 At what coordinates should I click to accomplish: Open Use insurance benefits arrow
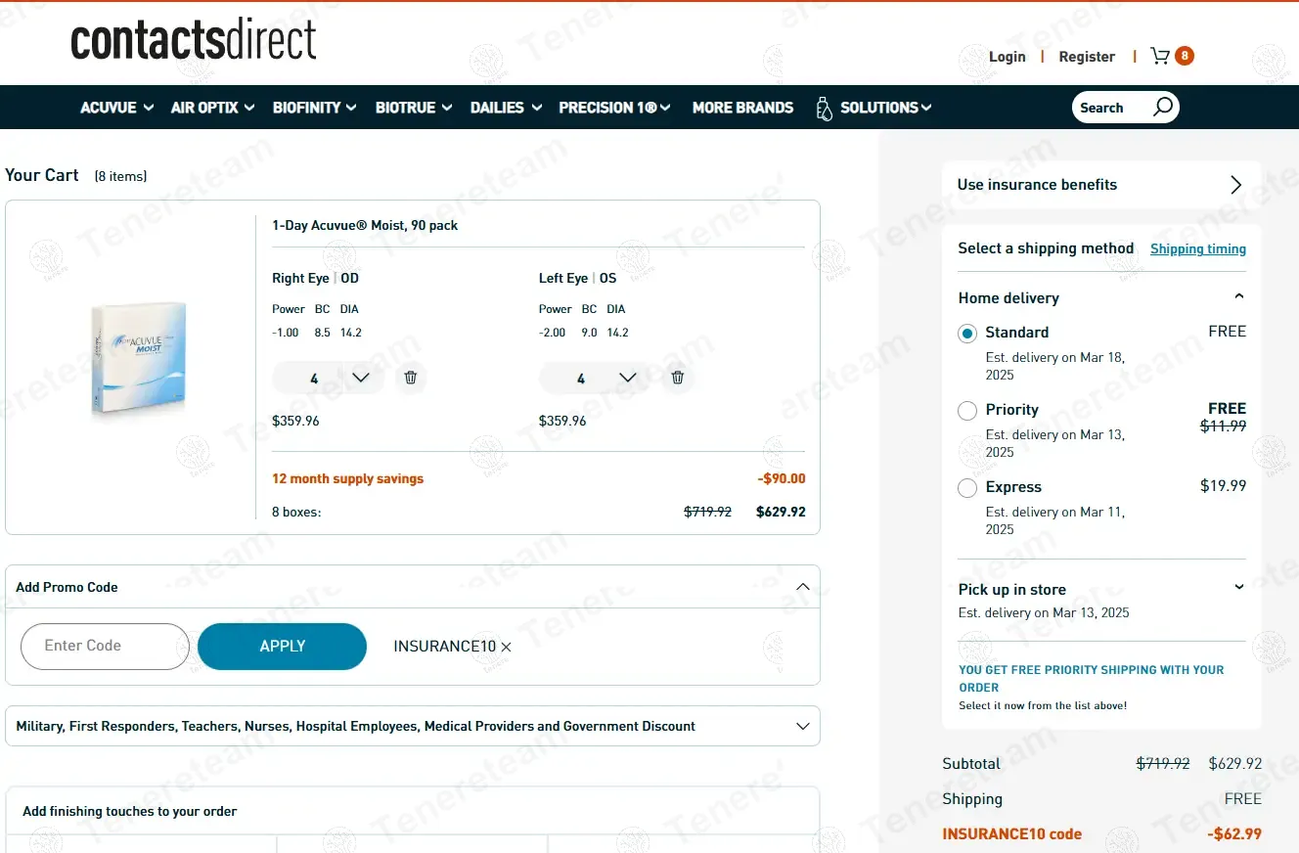click(x=1235, y=185)
